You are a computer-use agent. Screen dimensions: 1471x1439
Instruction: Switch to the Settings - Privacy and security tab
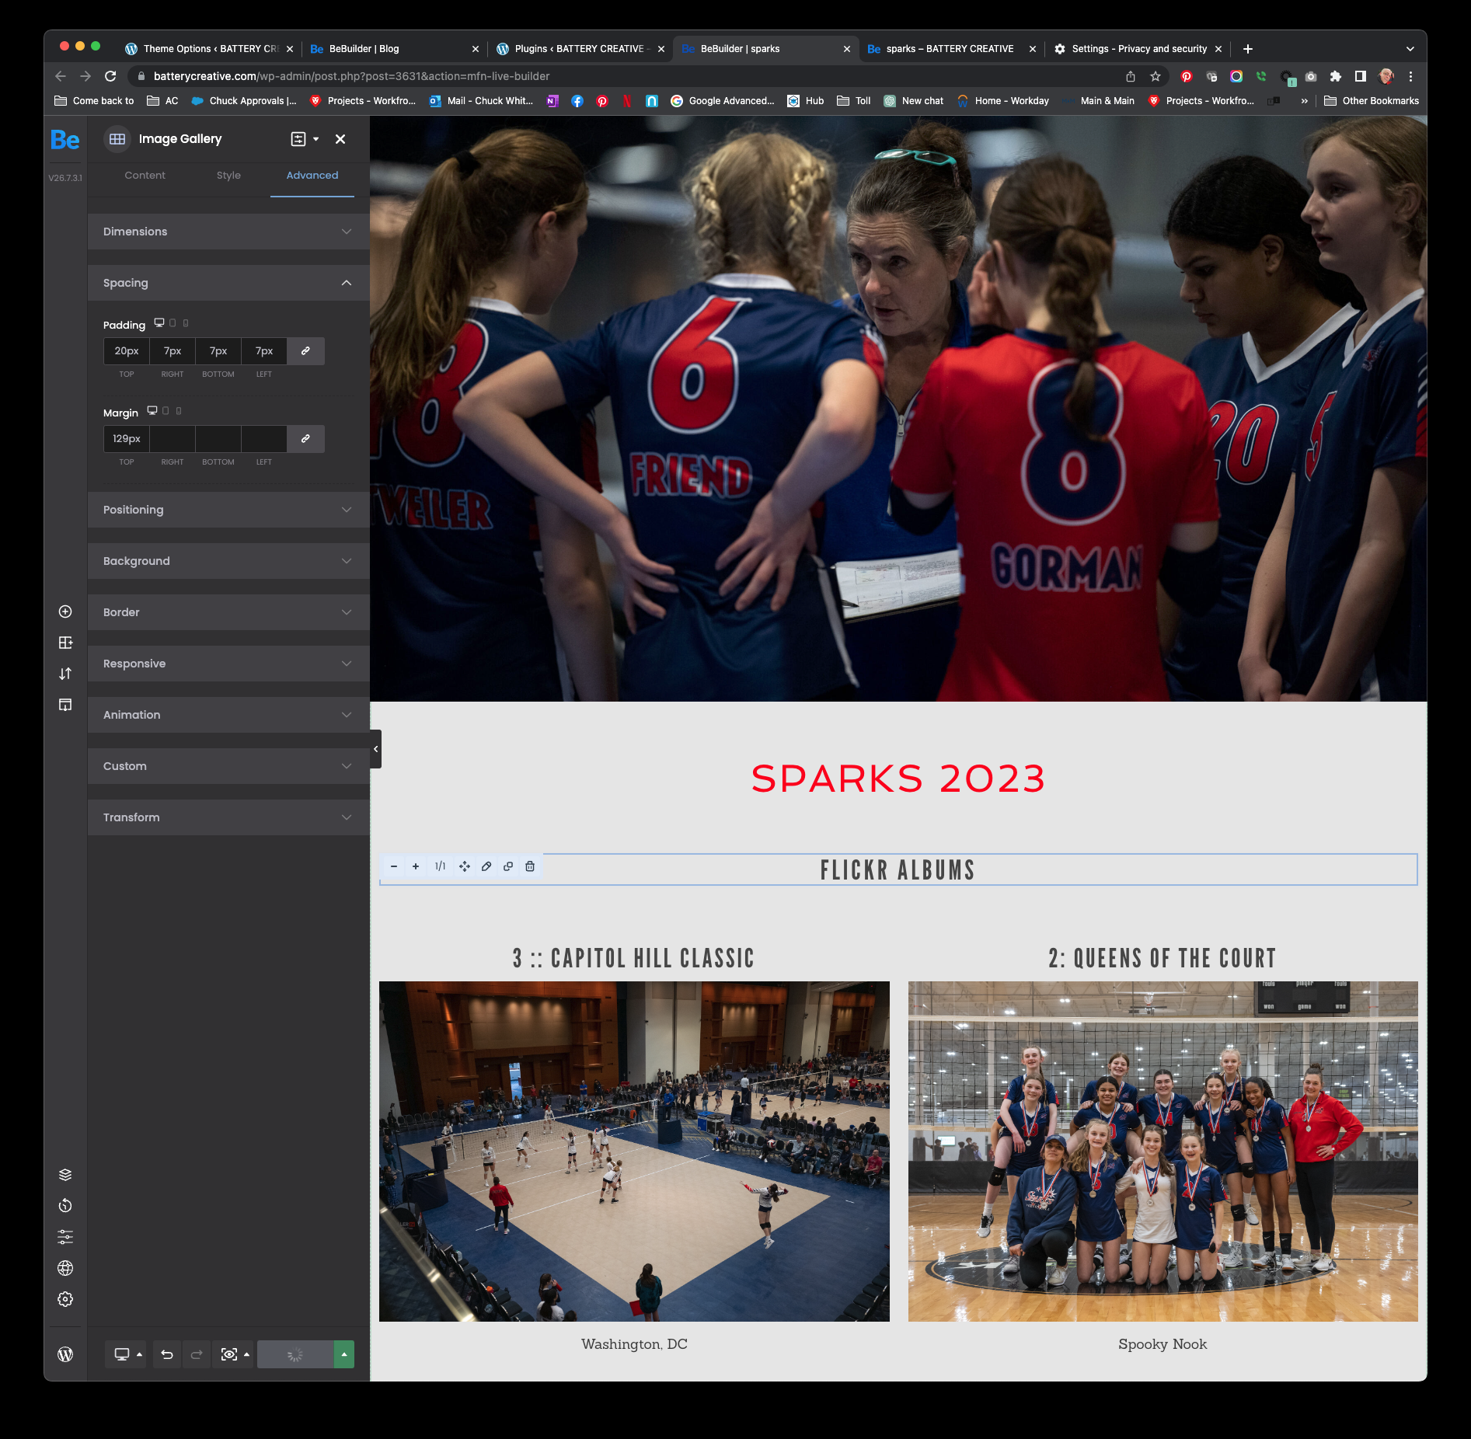tap(1138, 48)
